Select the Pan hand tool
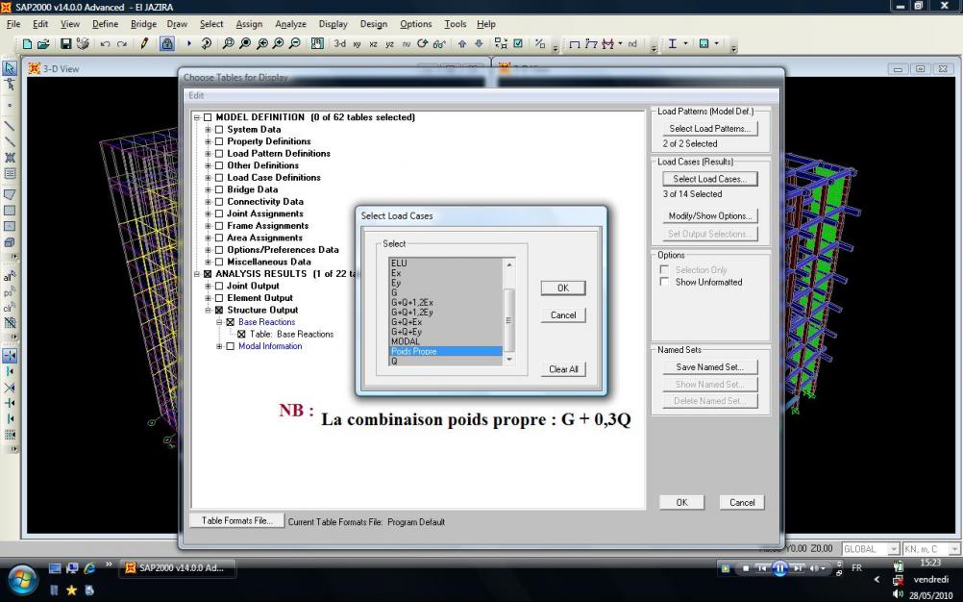This screenshot has width=963, height=602. click(317, 43)
